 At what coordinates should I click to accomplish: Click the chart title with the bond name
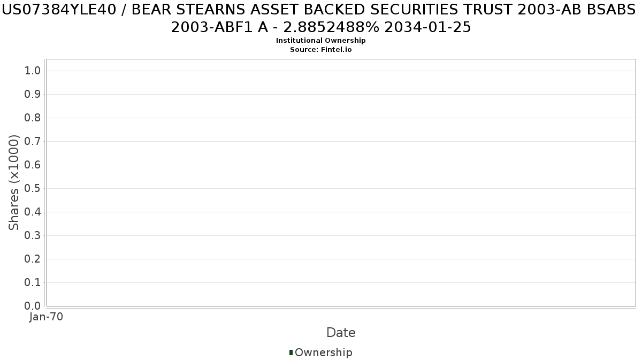pyautogui.click(x=321, y=18)
